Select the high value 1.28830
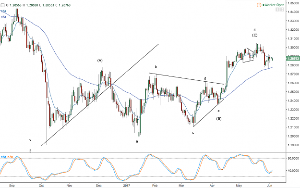The height and width of the screenshot is (188, 300). coord(32,5)
